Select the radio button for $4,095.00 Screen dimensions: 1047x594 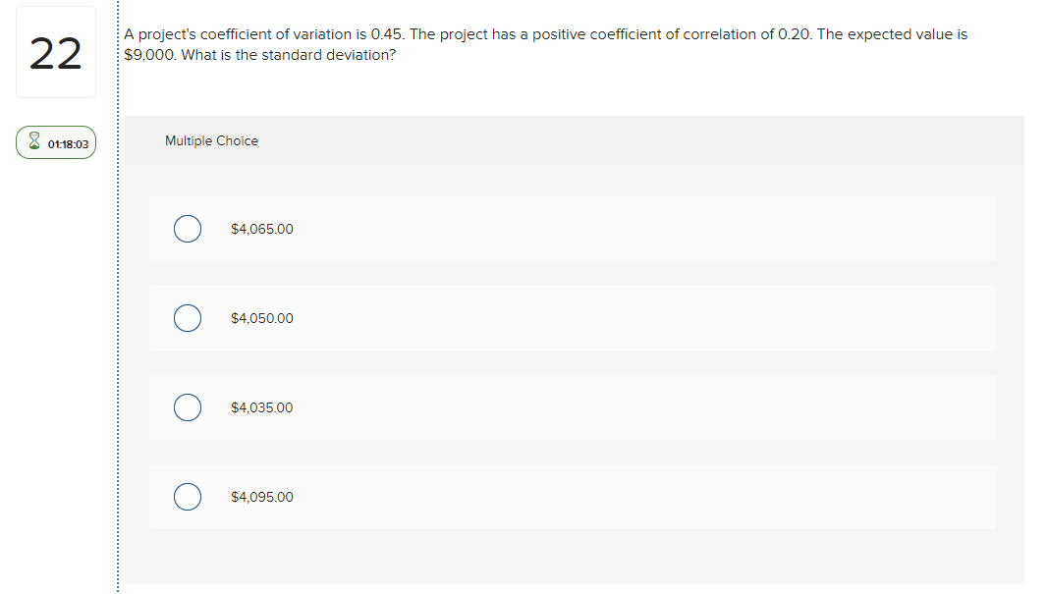click(x=188, y=496)
